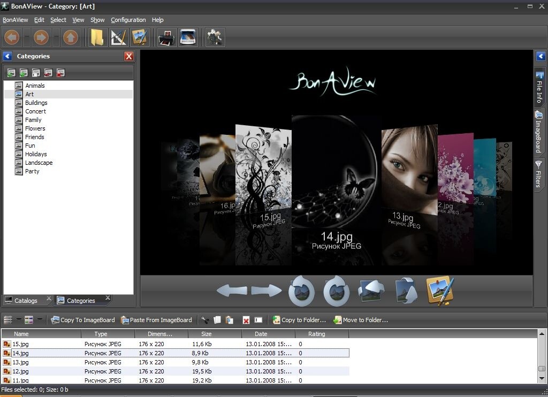
Task: Click the Paste From ImageBoard button
Action: [x=157, y=320]
